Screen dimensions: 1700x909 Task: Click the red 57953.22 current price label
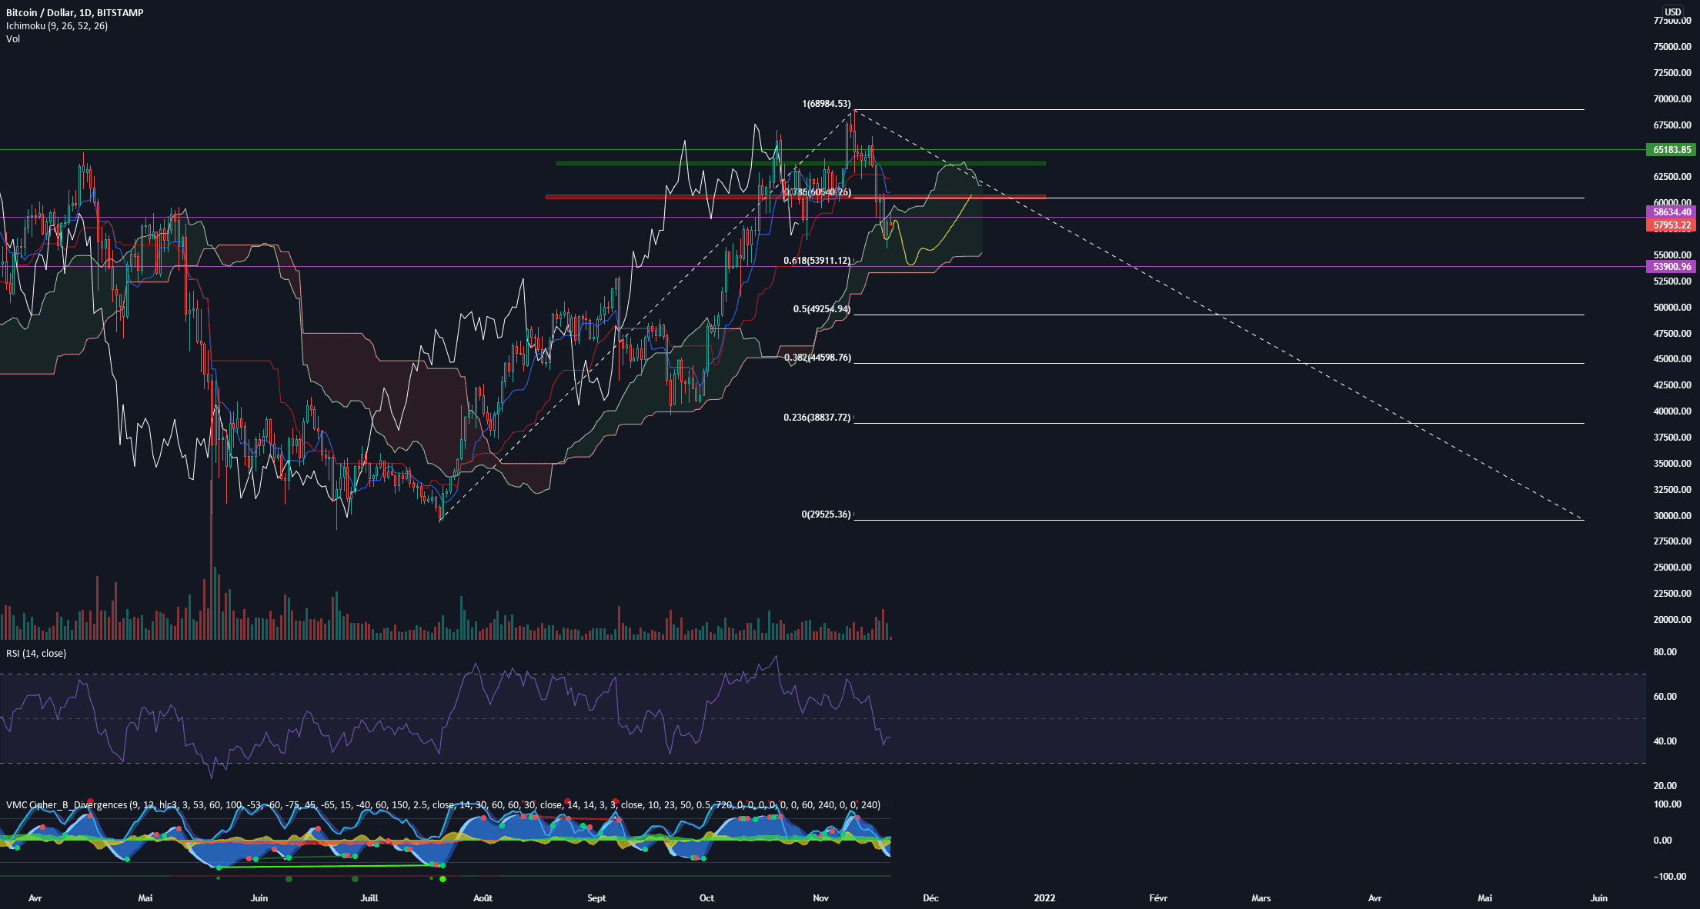1672,225
